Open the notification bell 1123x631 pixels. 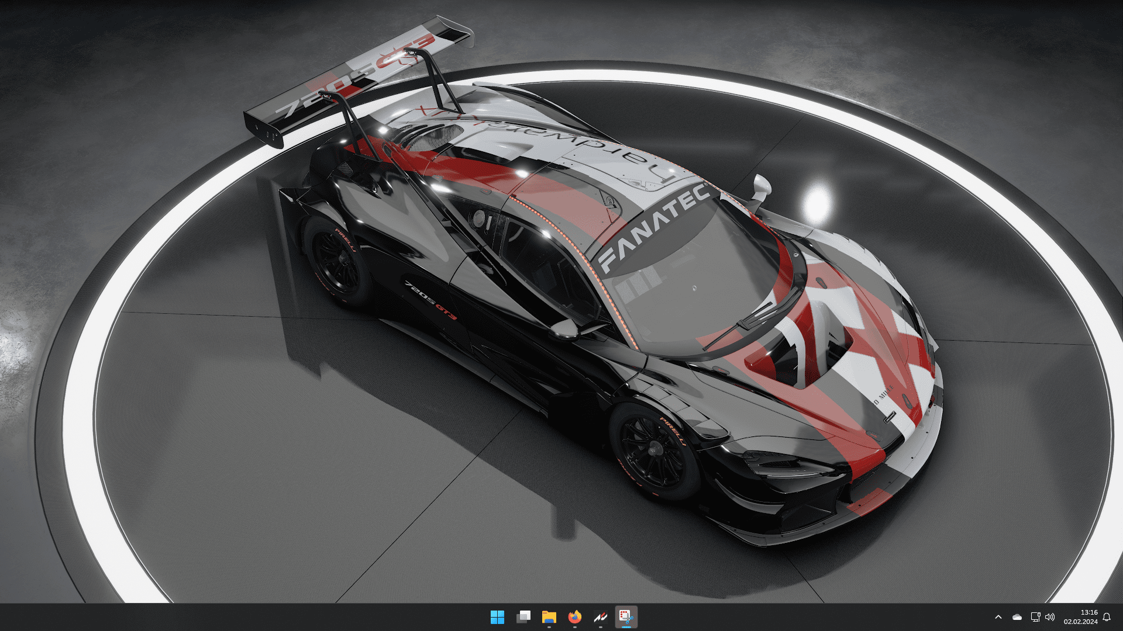pos(1107,617)
